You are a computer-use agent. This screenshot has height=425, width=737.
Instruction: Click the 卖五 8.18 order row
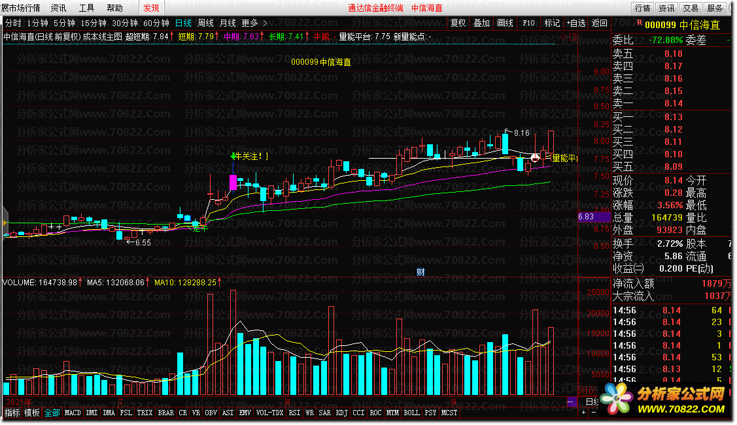[671, 54]
